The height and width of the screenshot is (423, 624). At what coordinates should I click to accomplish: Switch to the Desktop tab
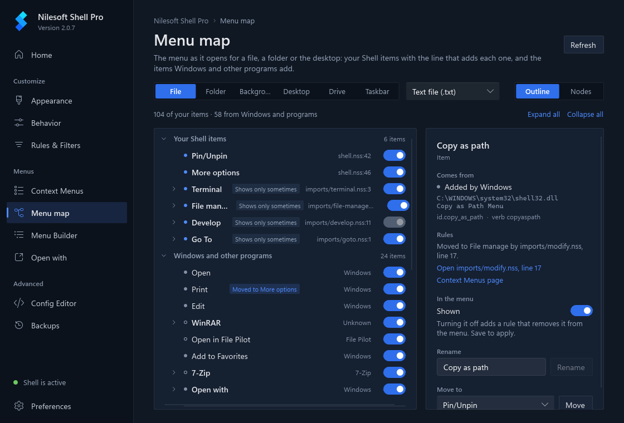point(296,91)
